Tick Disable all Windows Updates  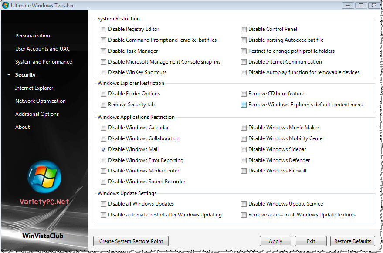(x=104, y=204)
